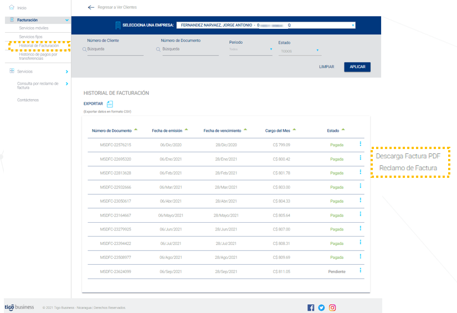Open options menu for MSDFC-23050617
The height and width of the screenshot is (313, 457).
click(361, 200)
